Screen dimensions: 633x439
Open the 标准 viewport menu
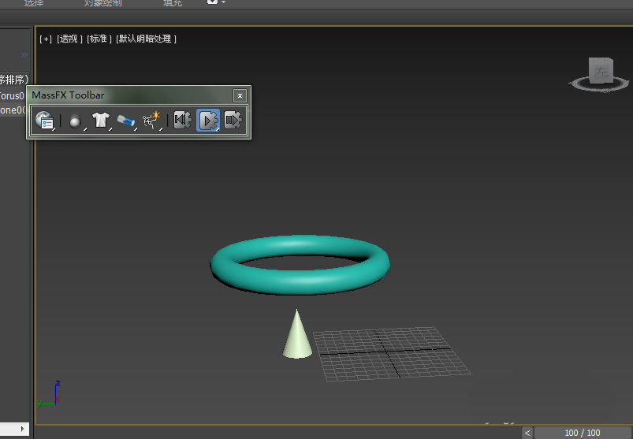pos(99,39)
